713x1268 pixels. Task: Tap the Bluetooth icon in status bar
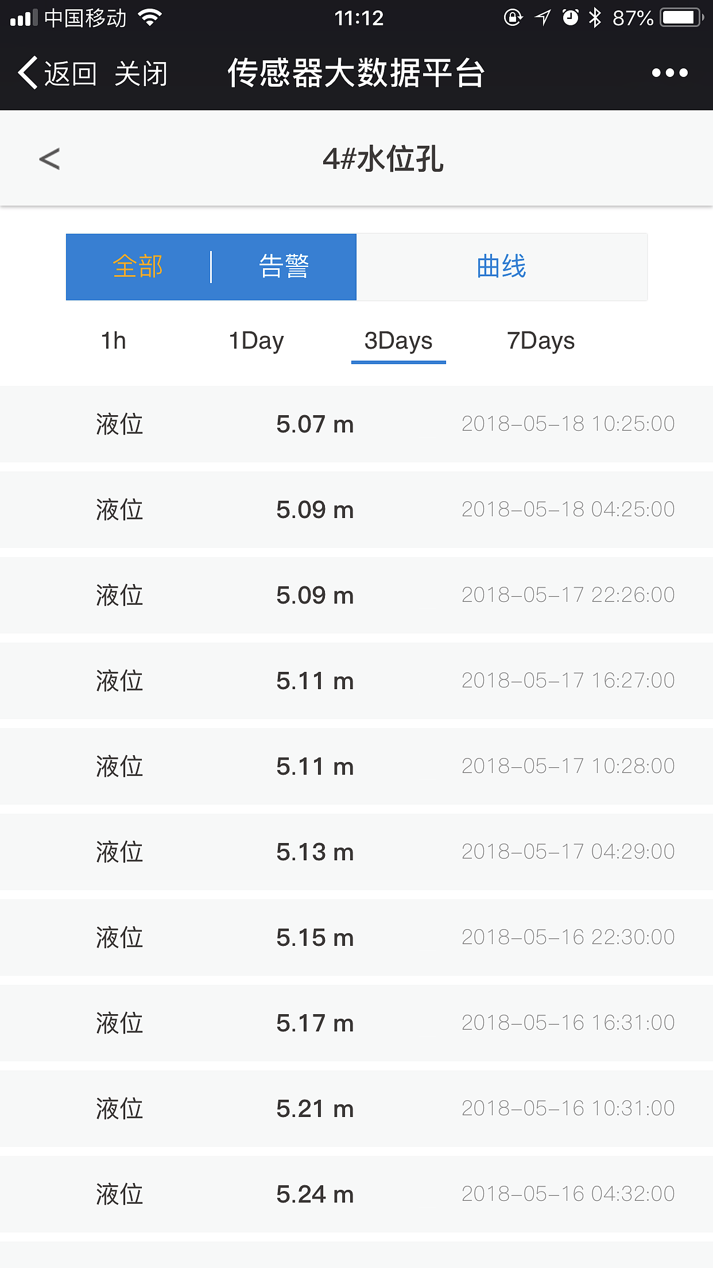595,18
